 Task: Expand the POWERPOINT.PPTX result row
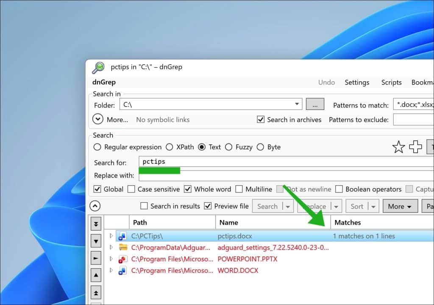point(111,258)
